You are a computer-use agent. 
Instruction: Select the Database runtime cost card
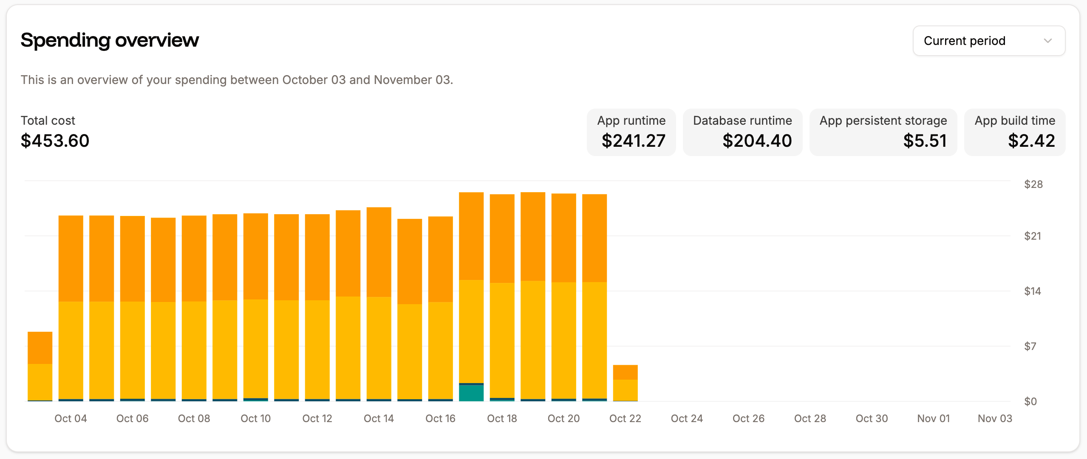pyautogui.click(x=742, y=132)
